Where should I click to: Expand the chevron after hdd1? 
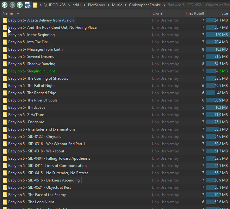[84, 5]
